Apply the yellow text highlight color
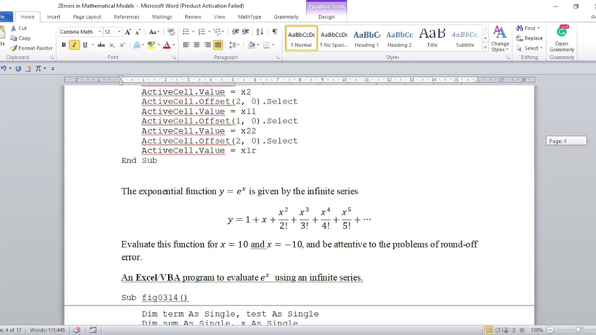This screenshot has width=596, height=335. pyautogui.click(x=151, y=45)
